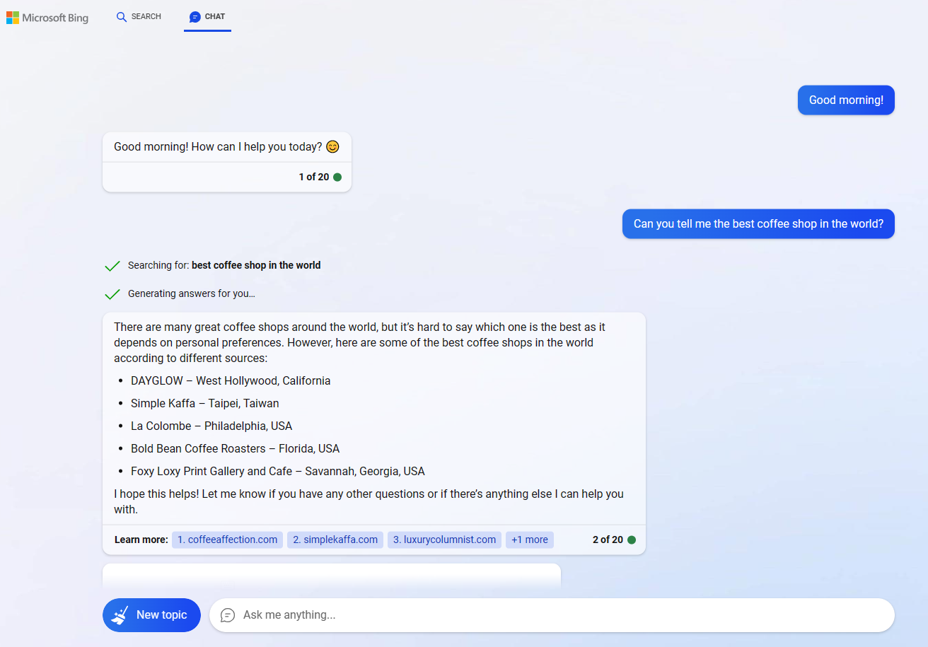Screen dimensions: 928x647
Task: Click the checkmark beside Searching for
Action: tap(112, 266)
